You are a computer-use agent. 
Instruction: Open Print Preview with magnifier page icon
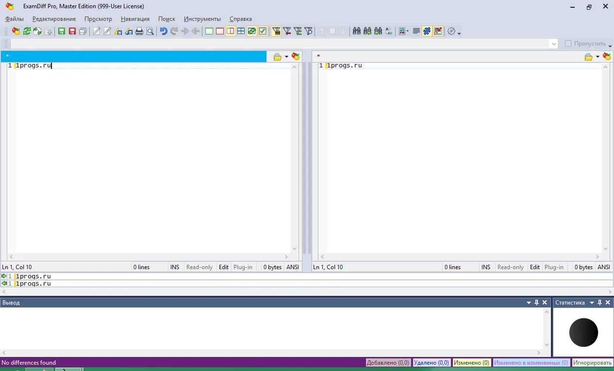coord(150,32)
